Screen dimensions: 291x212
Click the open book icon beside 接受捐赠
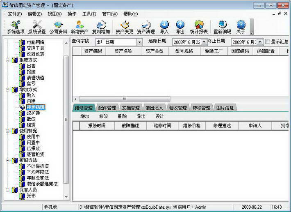(22, 107)
